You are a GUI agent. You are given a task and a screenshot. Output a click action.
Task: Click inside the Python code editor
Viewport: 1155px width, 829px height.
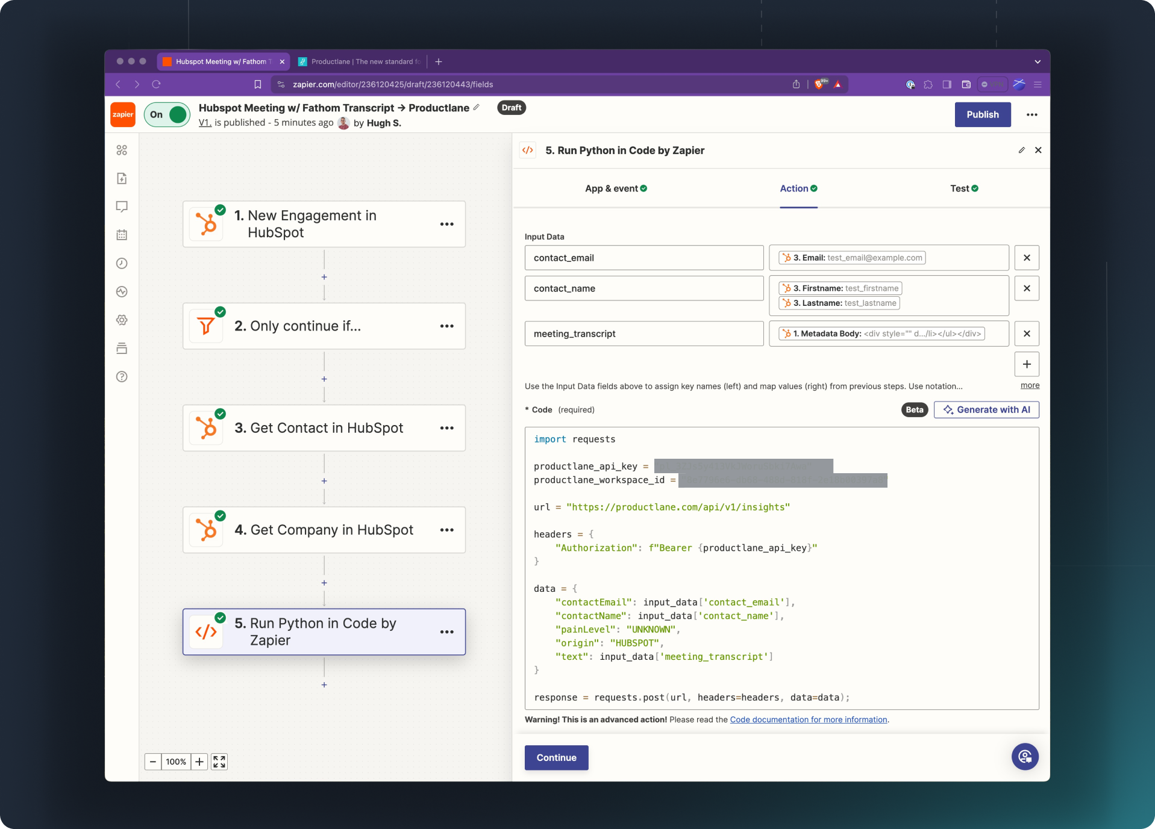coord(781,568)
